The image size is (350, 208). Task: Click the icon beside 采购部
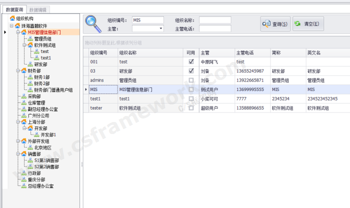coord(23,96)
